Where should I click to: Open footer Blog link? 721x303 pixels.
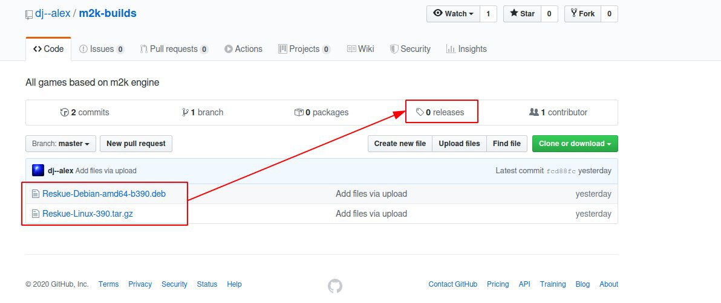582,284
